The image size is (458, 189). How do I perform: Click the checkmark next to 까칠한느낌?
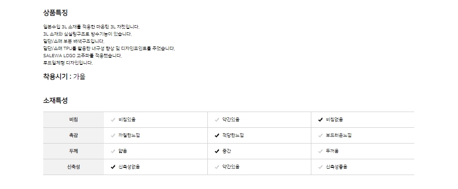113,135
